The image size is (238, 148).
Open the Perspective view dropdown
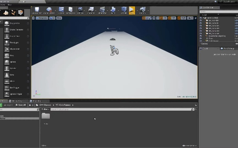pyautogui.click(x=43, y=18)
